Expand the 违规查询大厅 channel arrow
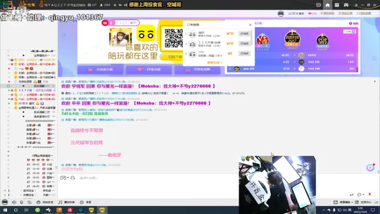The image size is (380, 214). pyautogui.click(x=23, y=117)
